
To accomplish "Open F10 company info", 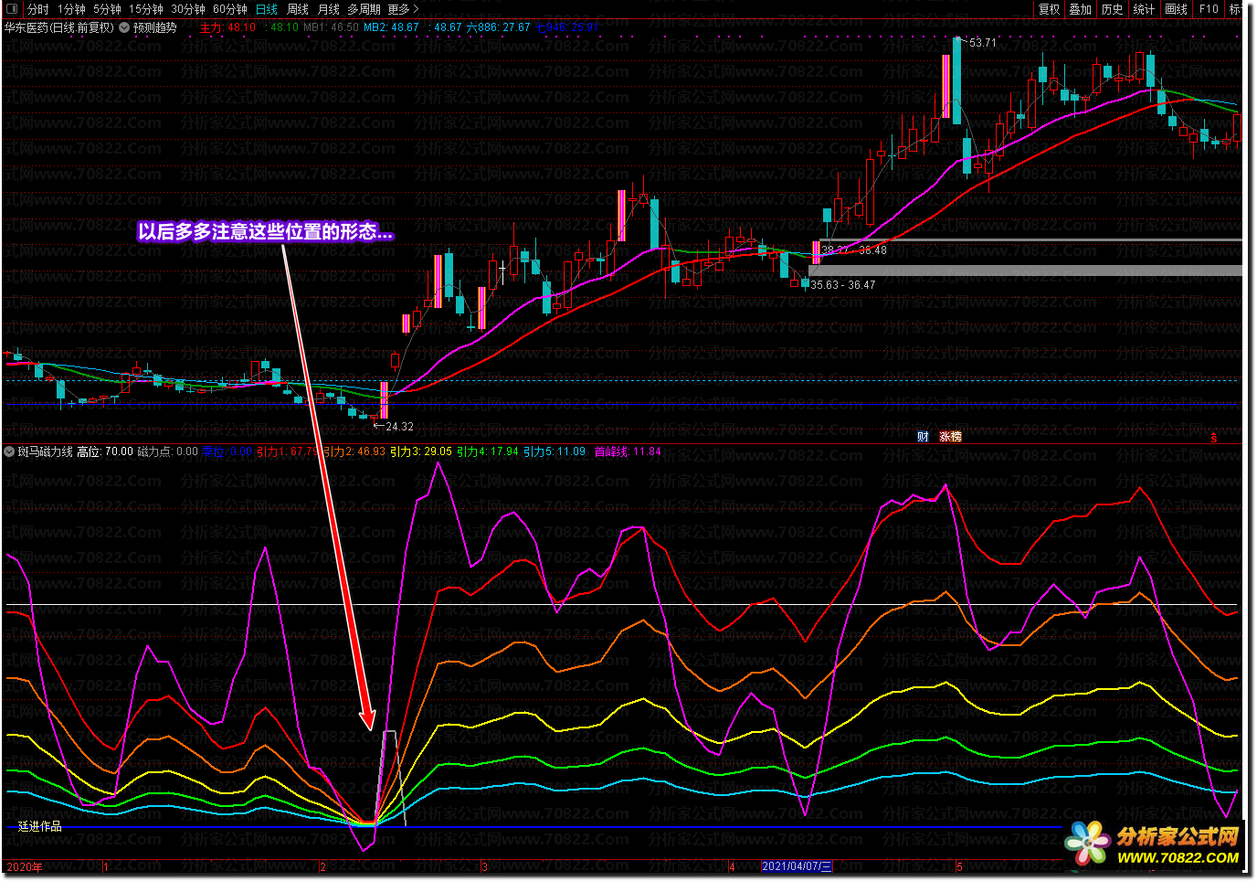I will pyautogui.click(x=1209, y=9).
